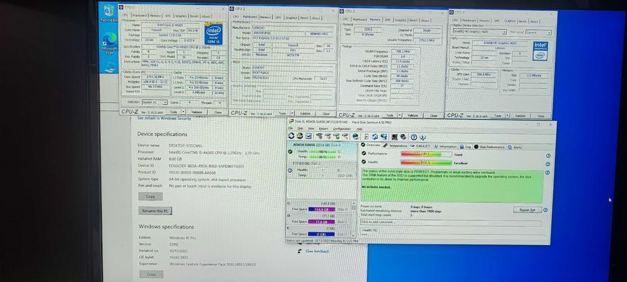Click Copy under Windows specifications
The height and width of the screenshot is (282, 627).
click(151, 274)
